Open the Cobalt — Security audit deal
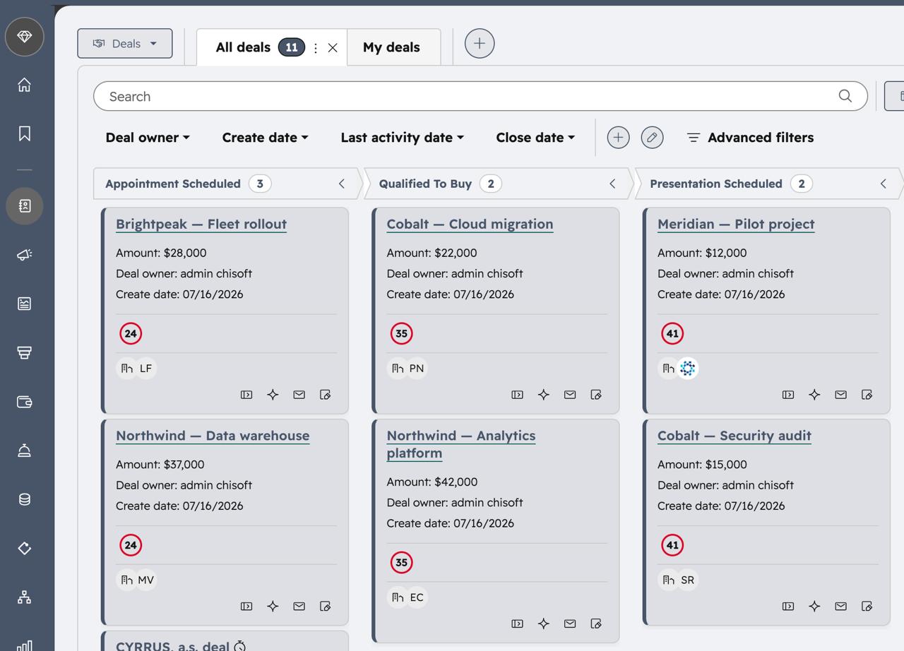904x651 pixels. (x=734, y=436)
